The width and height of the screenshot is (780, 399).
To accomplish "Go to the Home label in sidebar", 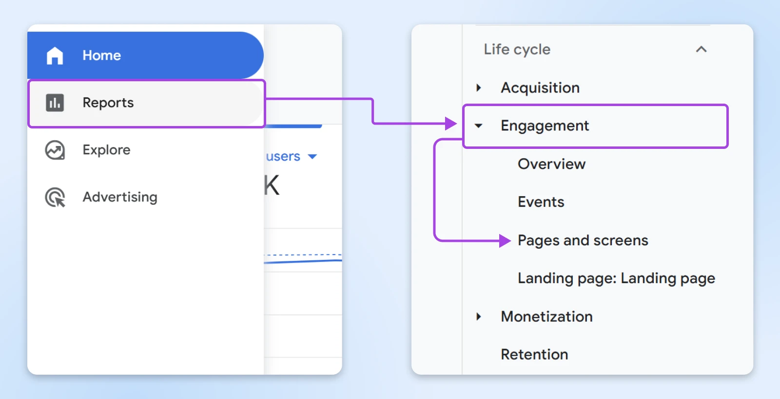I will click(x=101, y=55).
